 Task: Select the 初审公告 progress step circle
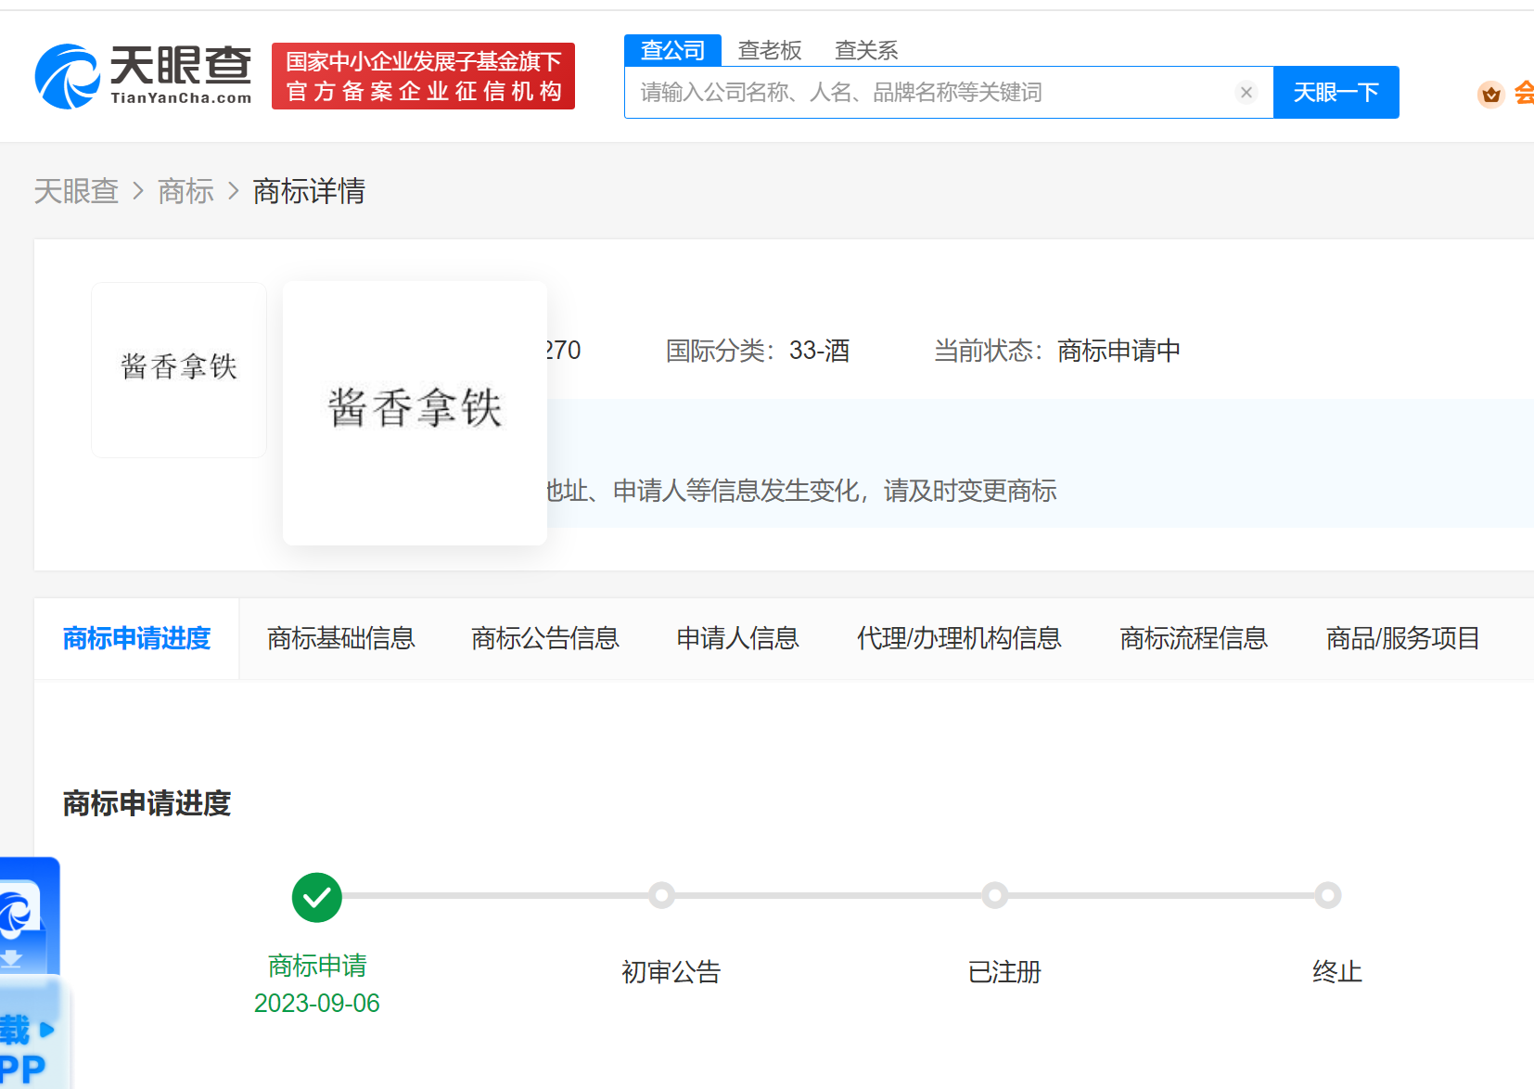[661, 895]
